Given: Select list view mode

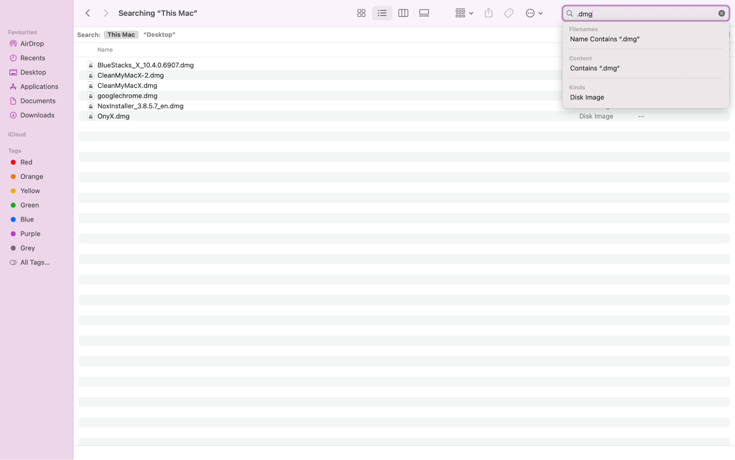Looking at the screenshot, I should pos(382,13).
